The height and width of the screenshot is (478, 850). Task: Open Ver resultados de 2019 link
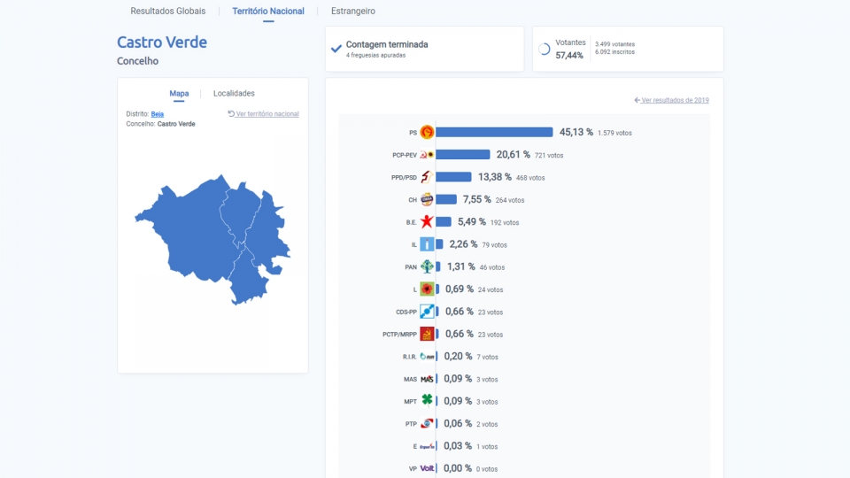tap(672, 100)
